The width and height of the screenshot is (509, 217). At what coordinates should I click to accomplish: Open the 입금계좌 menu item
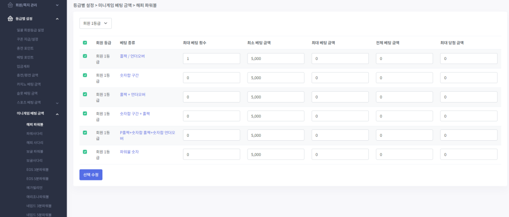[x=23, y=66]
